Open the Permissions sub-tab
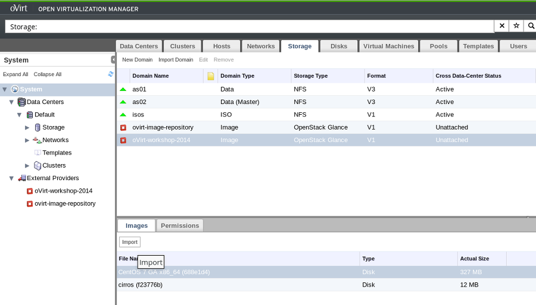This screenshot has width=536, height=305. [x=180, y=225]
